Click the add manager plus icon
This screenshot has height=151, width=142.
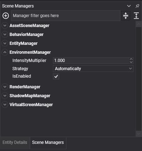click(6, 16)
